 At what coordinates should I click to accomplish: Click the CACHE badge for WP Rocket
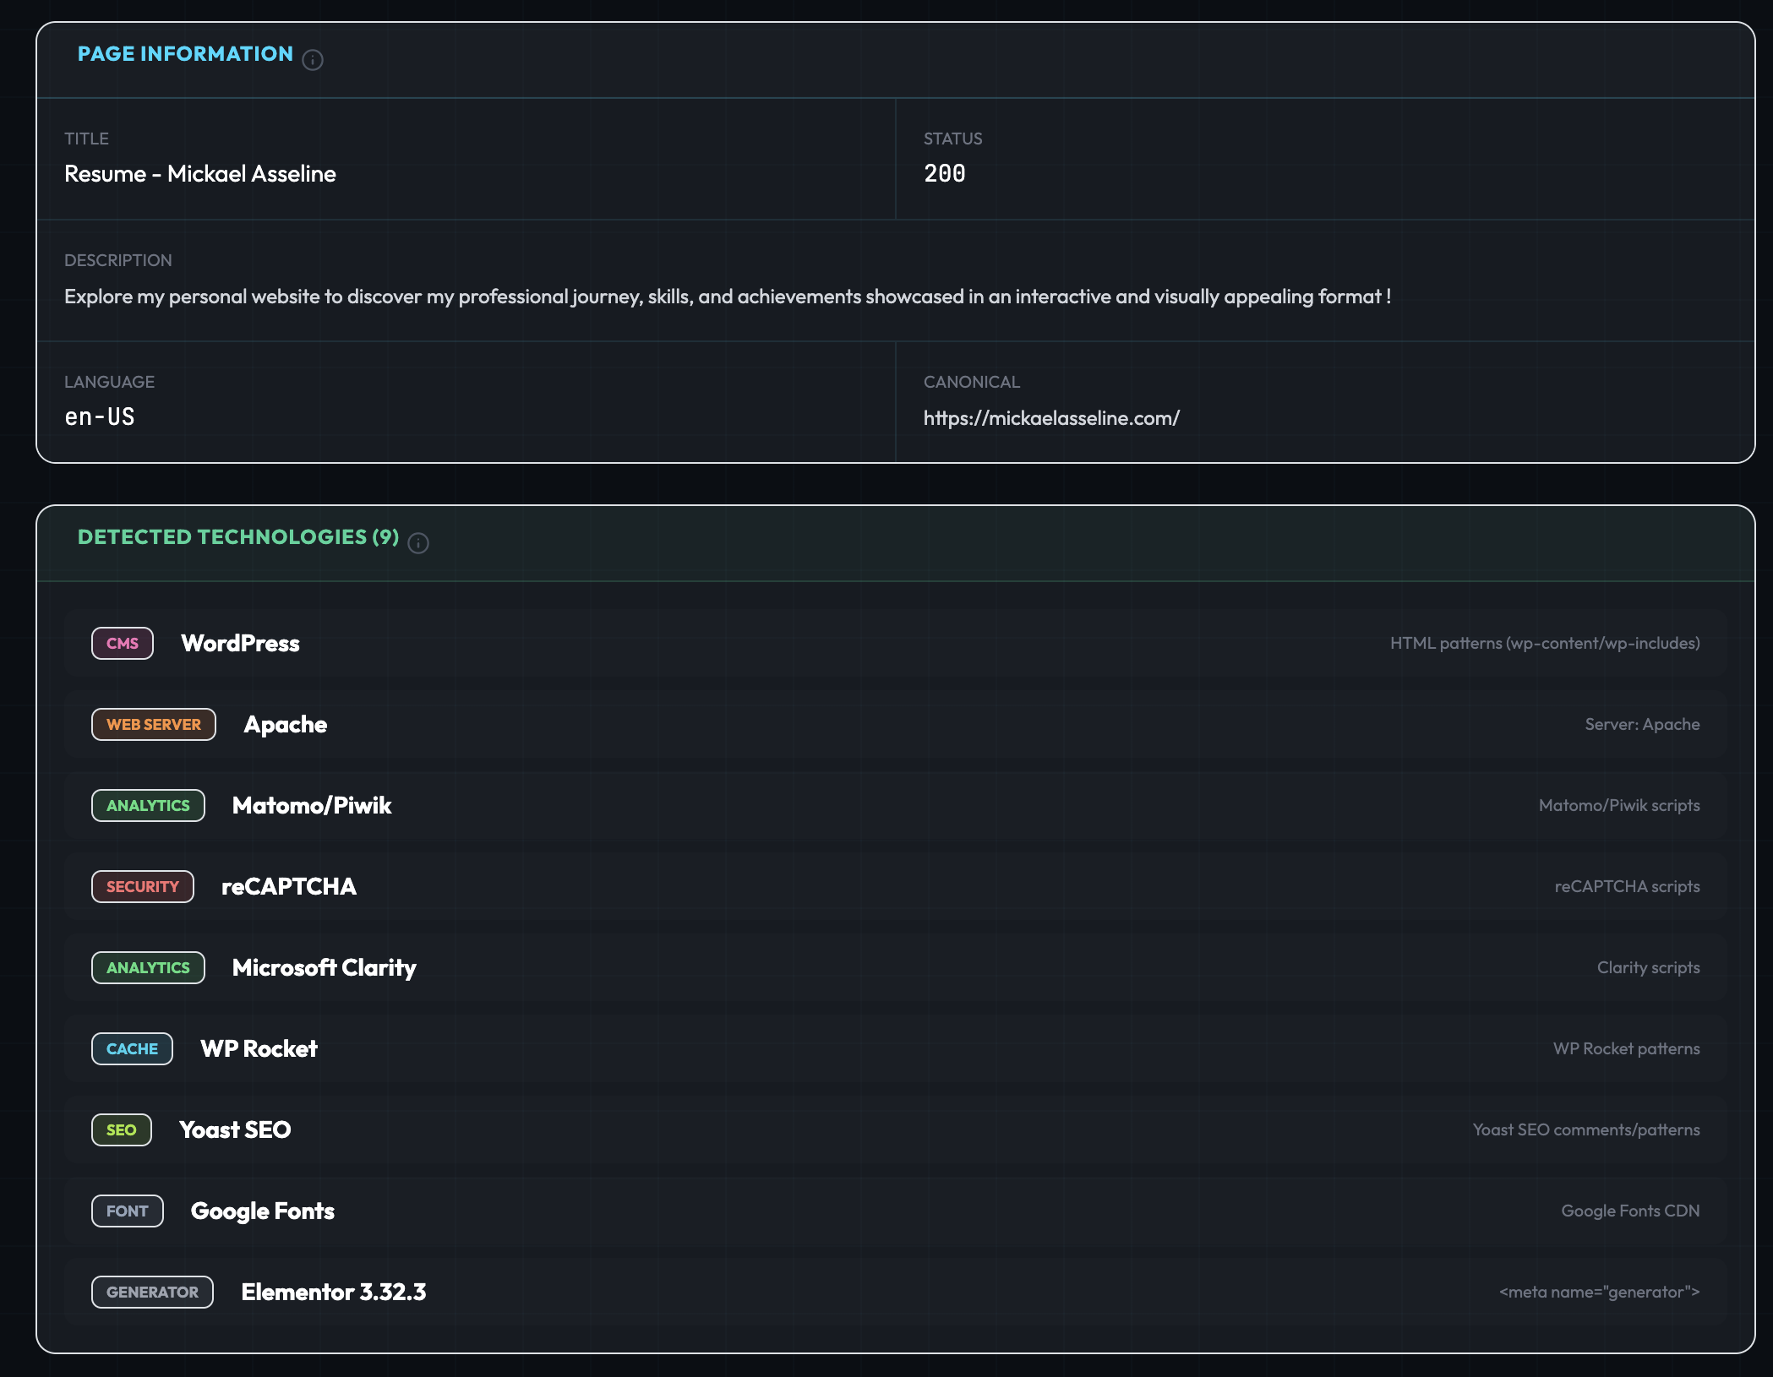click(132, 1049)
